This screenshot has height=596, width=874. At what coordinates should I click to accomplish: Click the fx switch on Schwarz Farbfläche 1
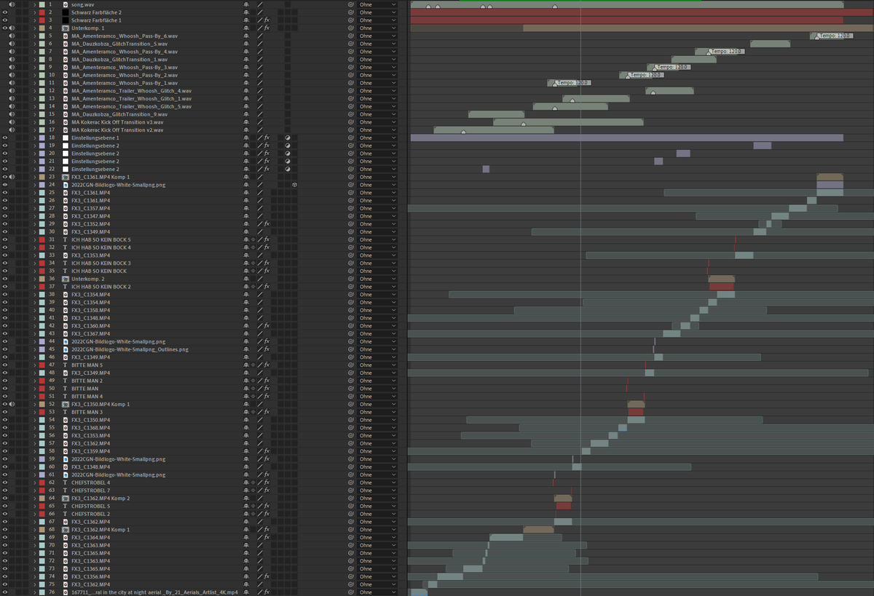[x=267, y=20]
